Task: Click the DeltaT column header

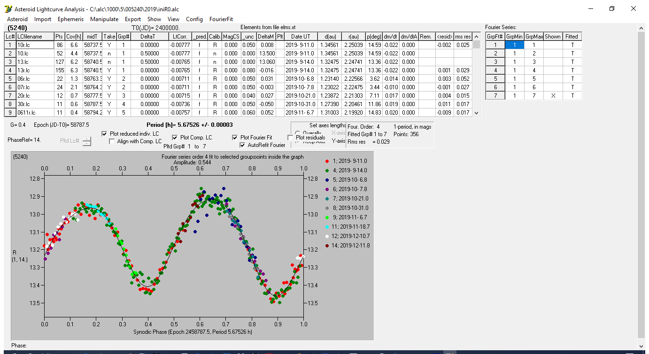Action: tap(149, 36)
